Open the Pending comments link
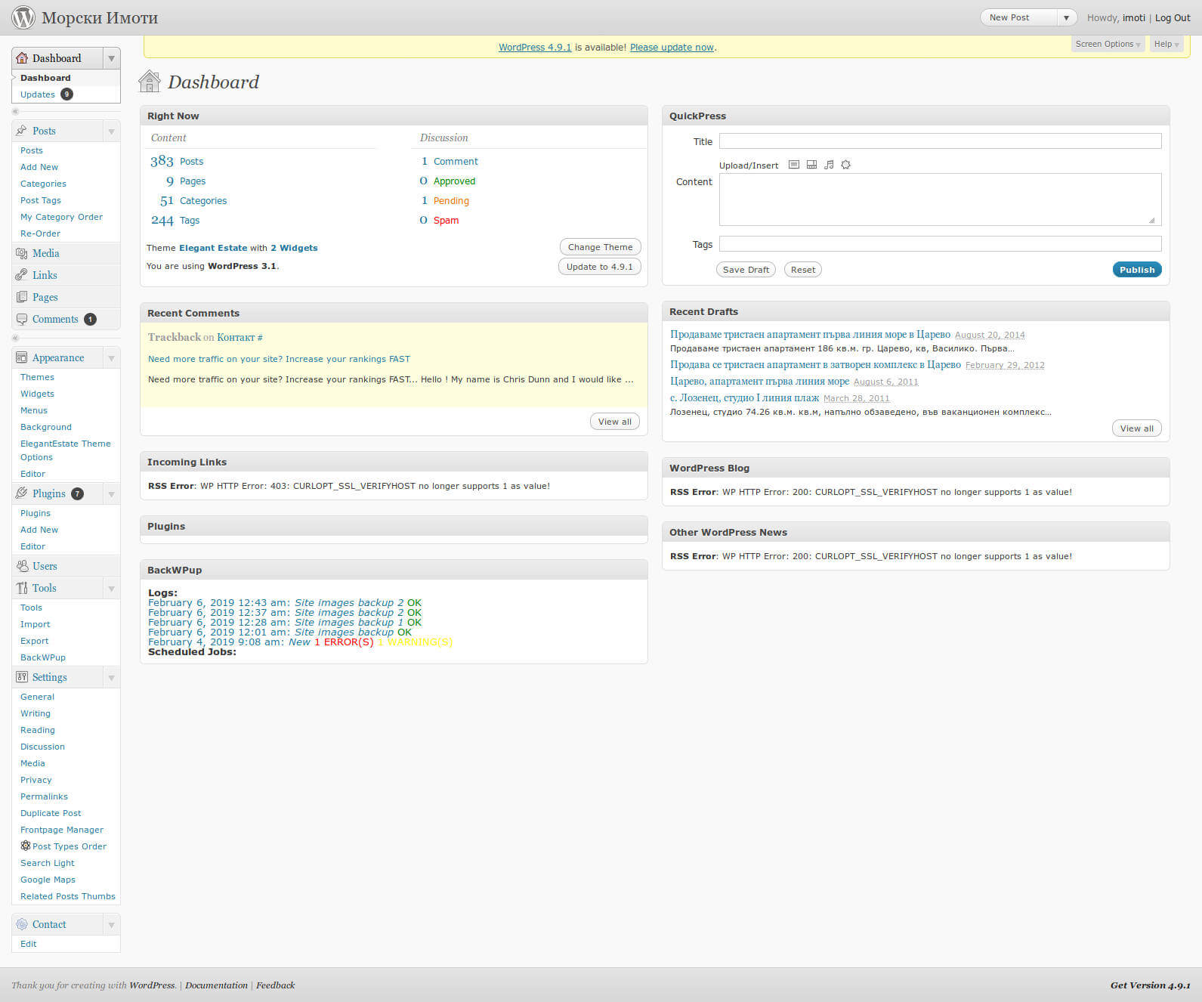Image resolution: width=1202 pixels, height=1002 pixels. pos(451,200)
